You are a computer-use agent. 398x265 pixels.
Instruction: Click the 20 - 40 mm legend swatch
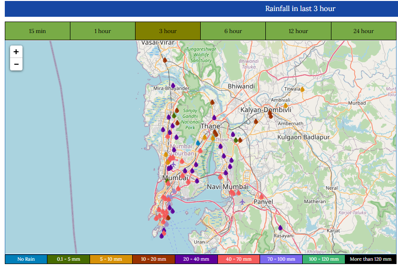pos(196,259)
